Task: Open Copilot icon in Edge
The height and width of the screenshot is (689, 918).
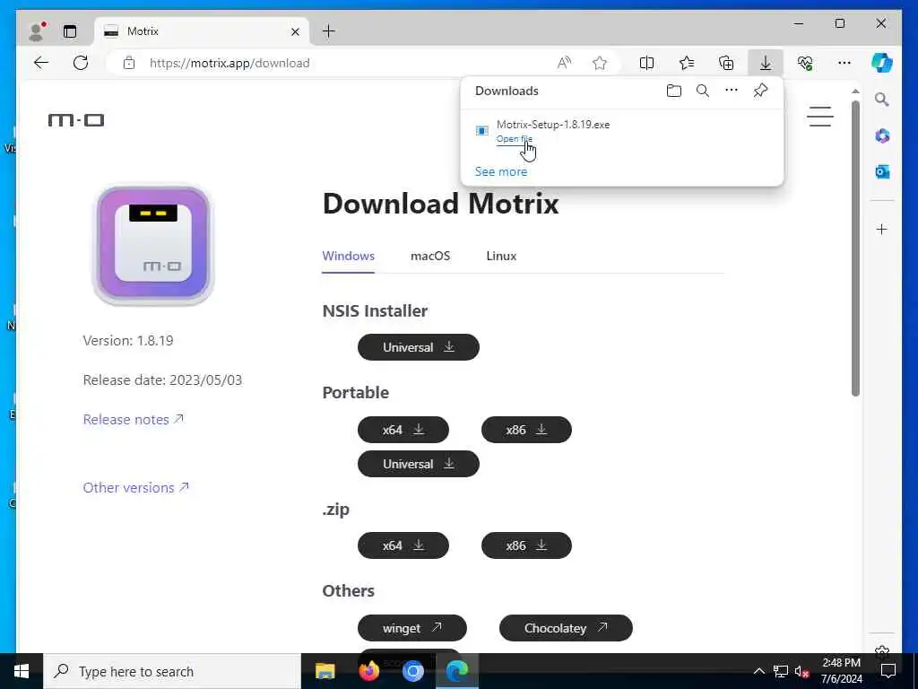Action: coord(882,63)
